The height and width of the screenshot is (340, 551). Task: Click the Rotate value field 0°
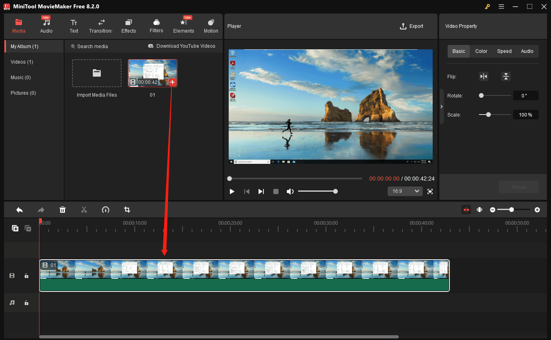526,95
